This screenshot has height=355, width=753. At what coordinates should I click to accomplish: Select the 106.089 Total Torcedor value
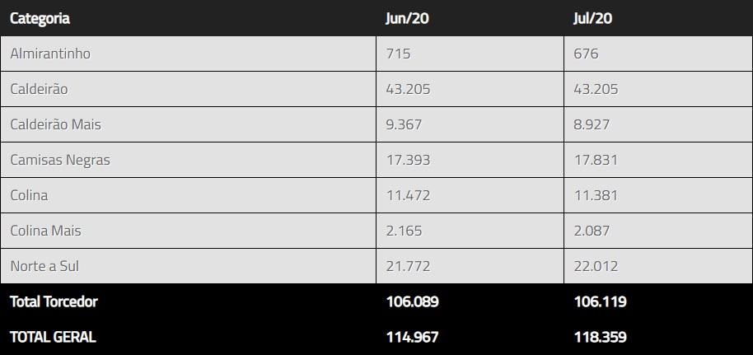(412, 301)
